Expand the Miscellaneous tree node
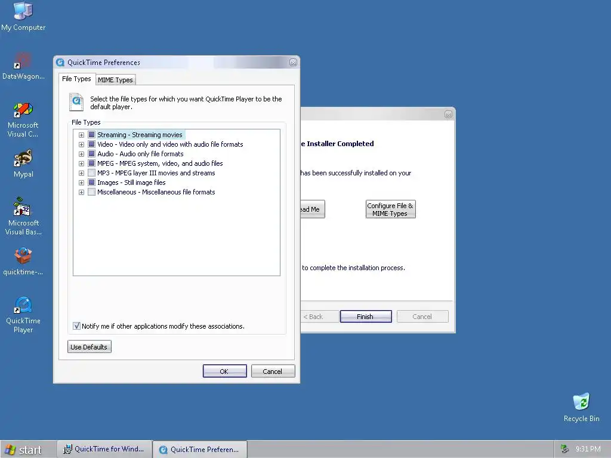Screen dimensions: 611x458 81,193
